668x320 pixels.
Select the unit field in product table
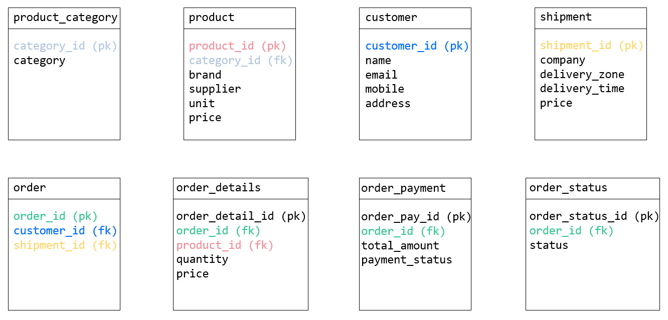point(202,104)
